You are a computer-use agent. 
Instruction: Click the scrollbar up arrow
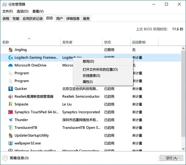(183, 48)
